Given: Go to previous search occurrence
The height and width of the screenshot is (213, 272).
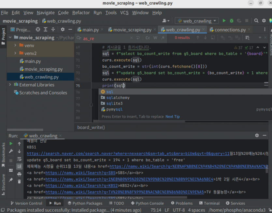Looking at the screenshot, I should [x=198, y=38].
